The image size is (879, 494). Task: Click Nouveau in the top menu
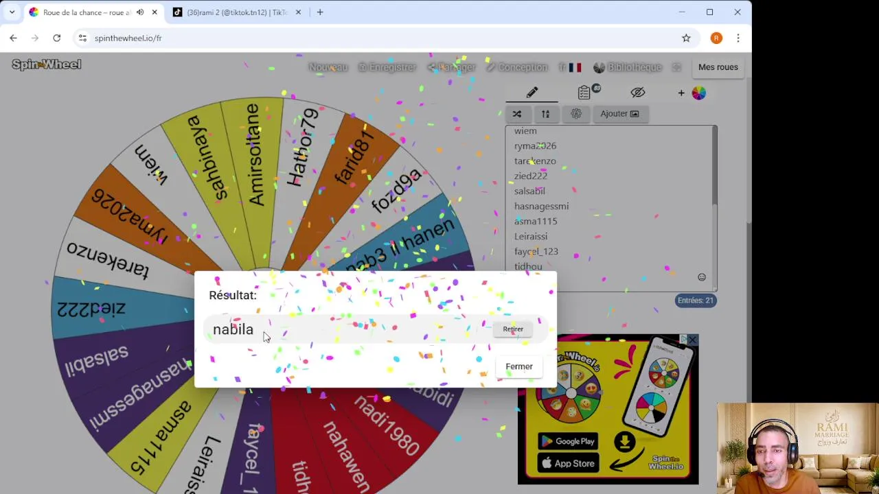(x=328, y=67)
